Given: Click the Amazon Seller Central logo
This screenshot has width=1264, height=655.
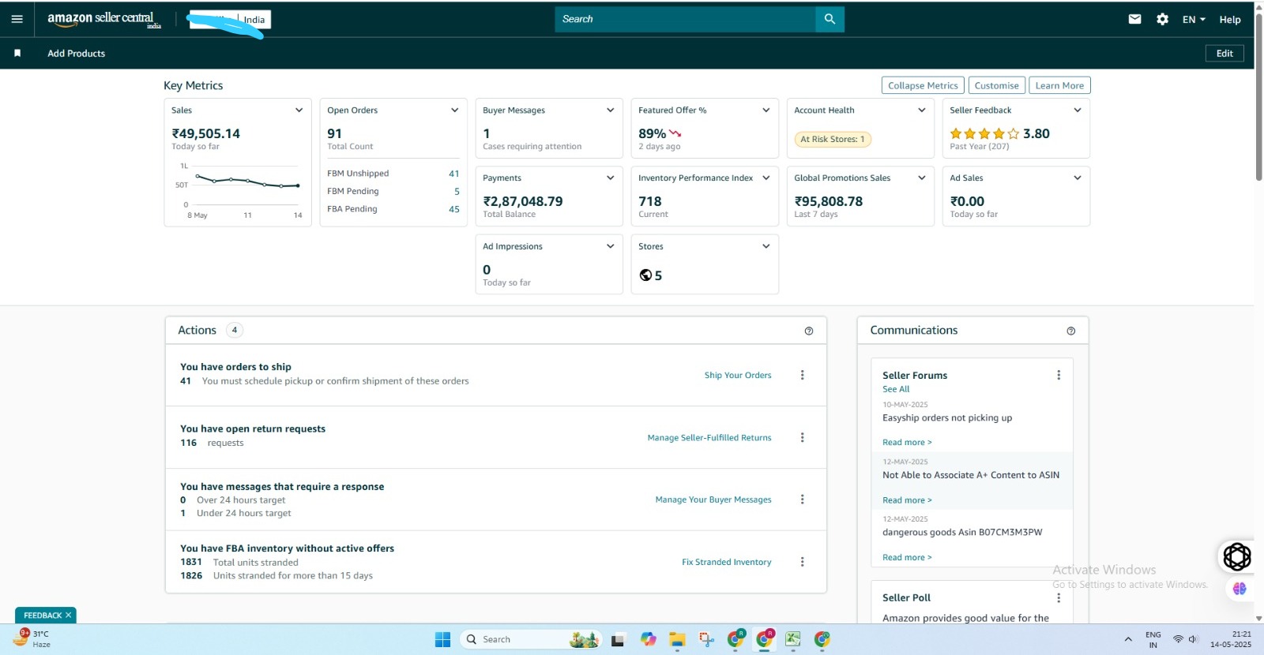Looking at the screenshot, I should [104, 19].
